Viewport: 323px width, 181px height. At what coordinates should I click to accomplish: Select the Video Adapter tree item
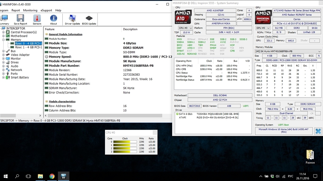coord(20,55)
